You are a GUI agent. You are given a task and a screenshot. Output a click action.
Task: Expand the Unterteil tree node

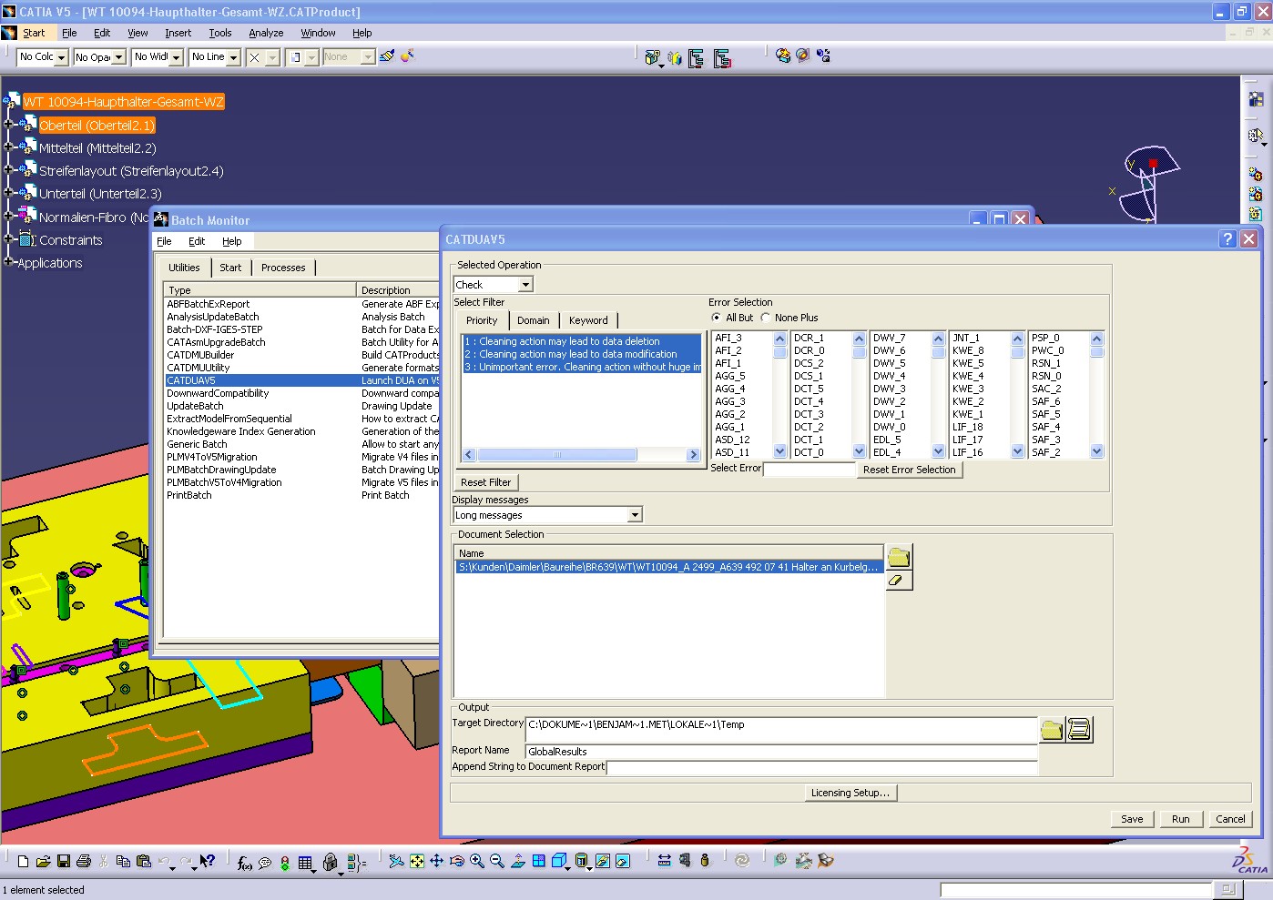tap(8, 193)
